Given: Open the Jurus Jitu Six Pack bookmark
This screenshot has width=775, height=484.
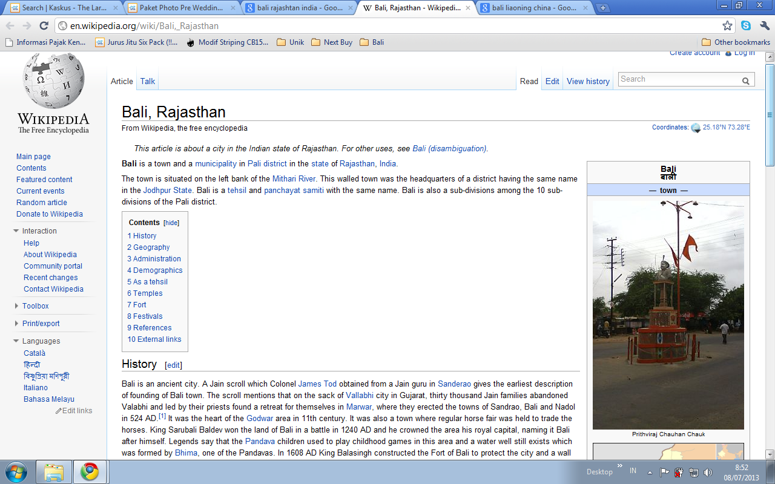Looking at the screenshot, I should click(x=136, y=42).
